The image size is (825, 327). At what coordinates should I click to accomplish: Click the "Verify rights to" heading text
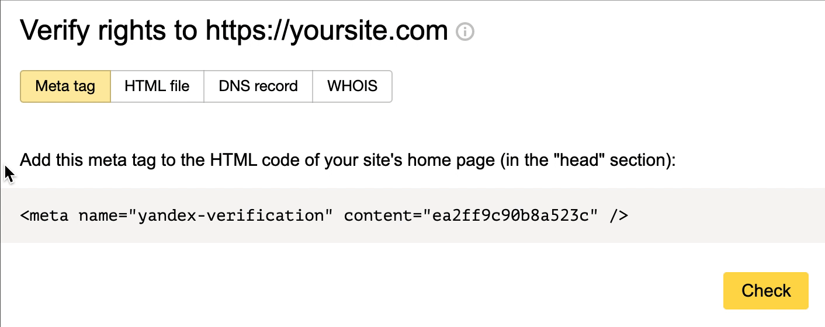point(109,31)
